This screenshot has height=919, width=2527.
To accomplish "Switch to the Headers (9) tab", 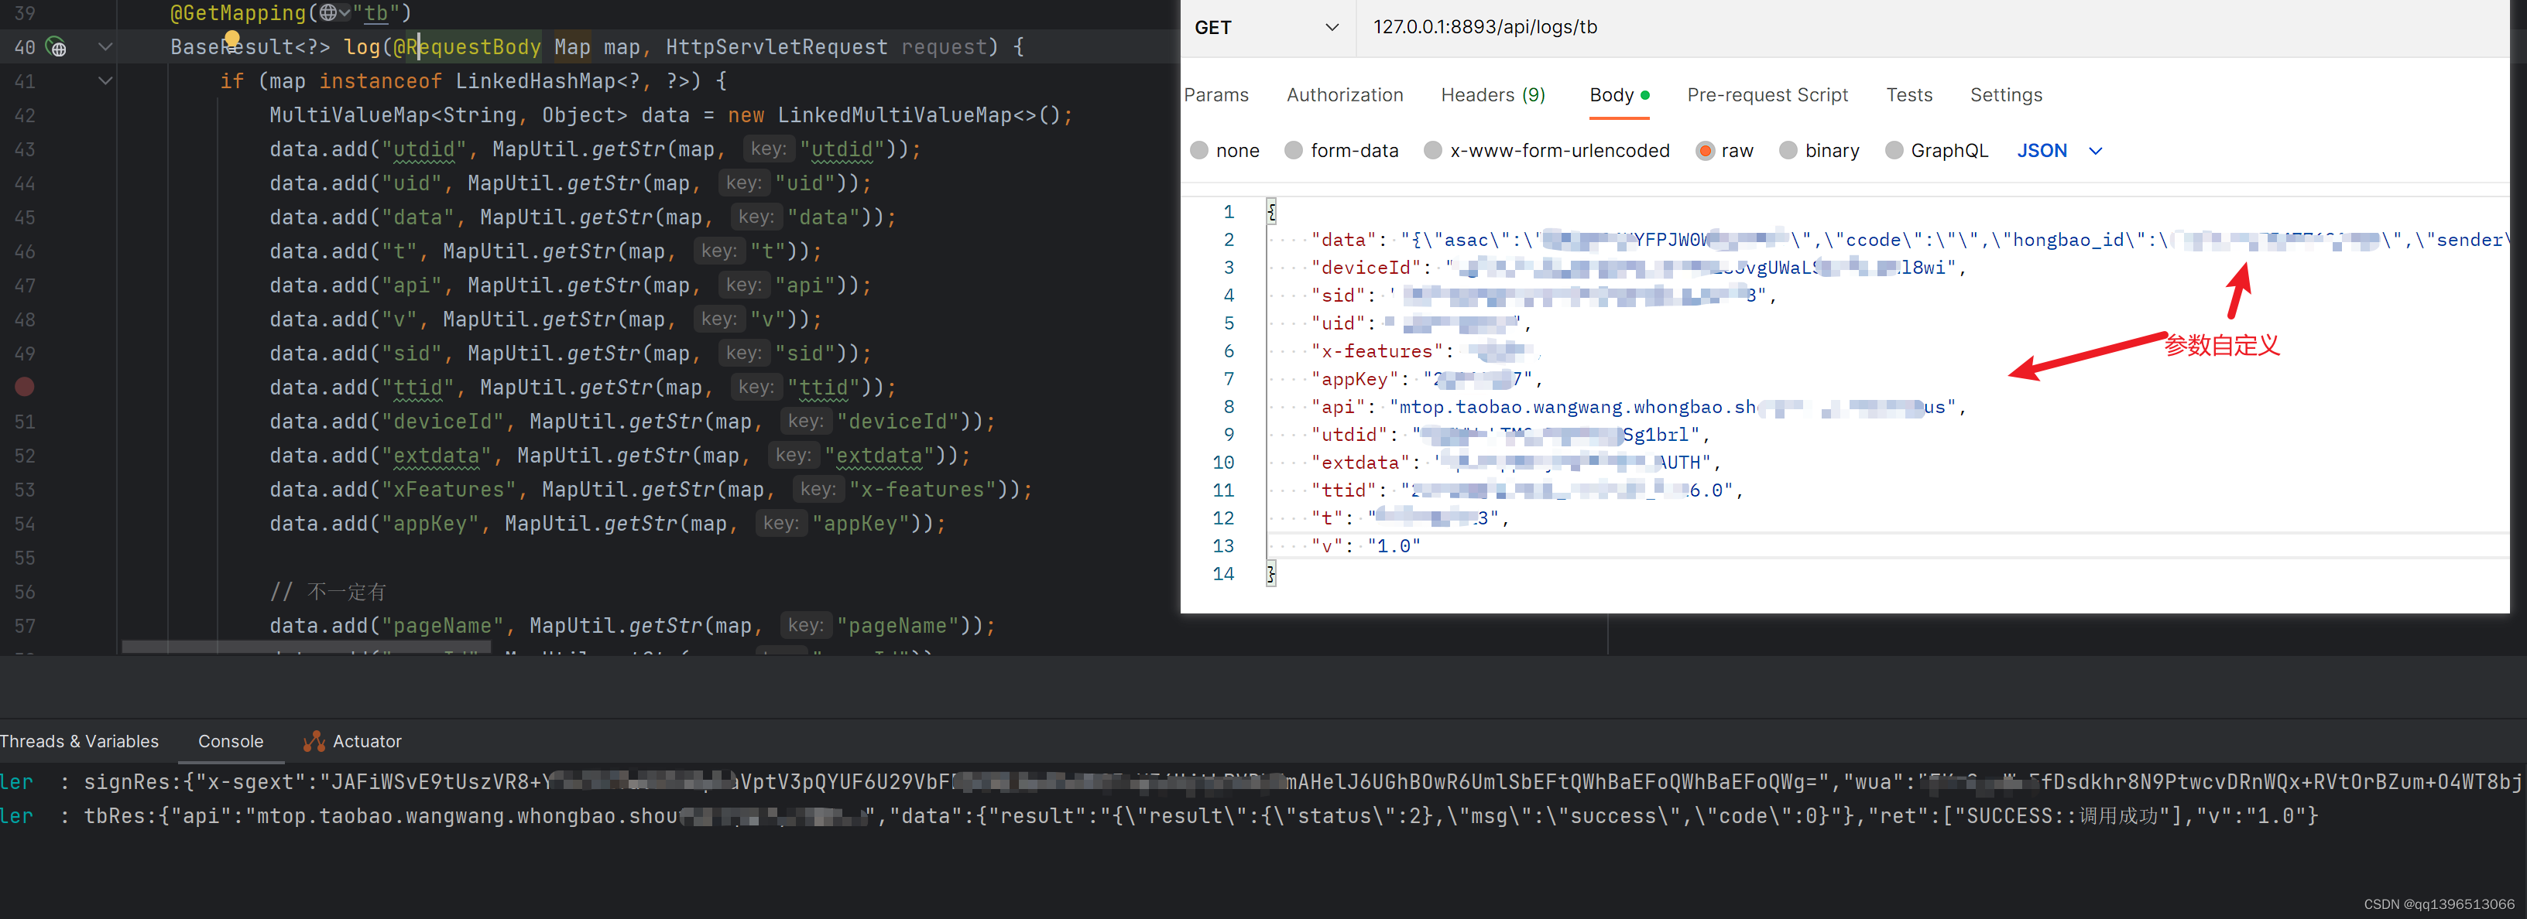I will pyautogui.click(x=1492, y=95).
